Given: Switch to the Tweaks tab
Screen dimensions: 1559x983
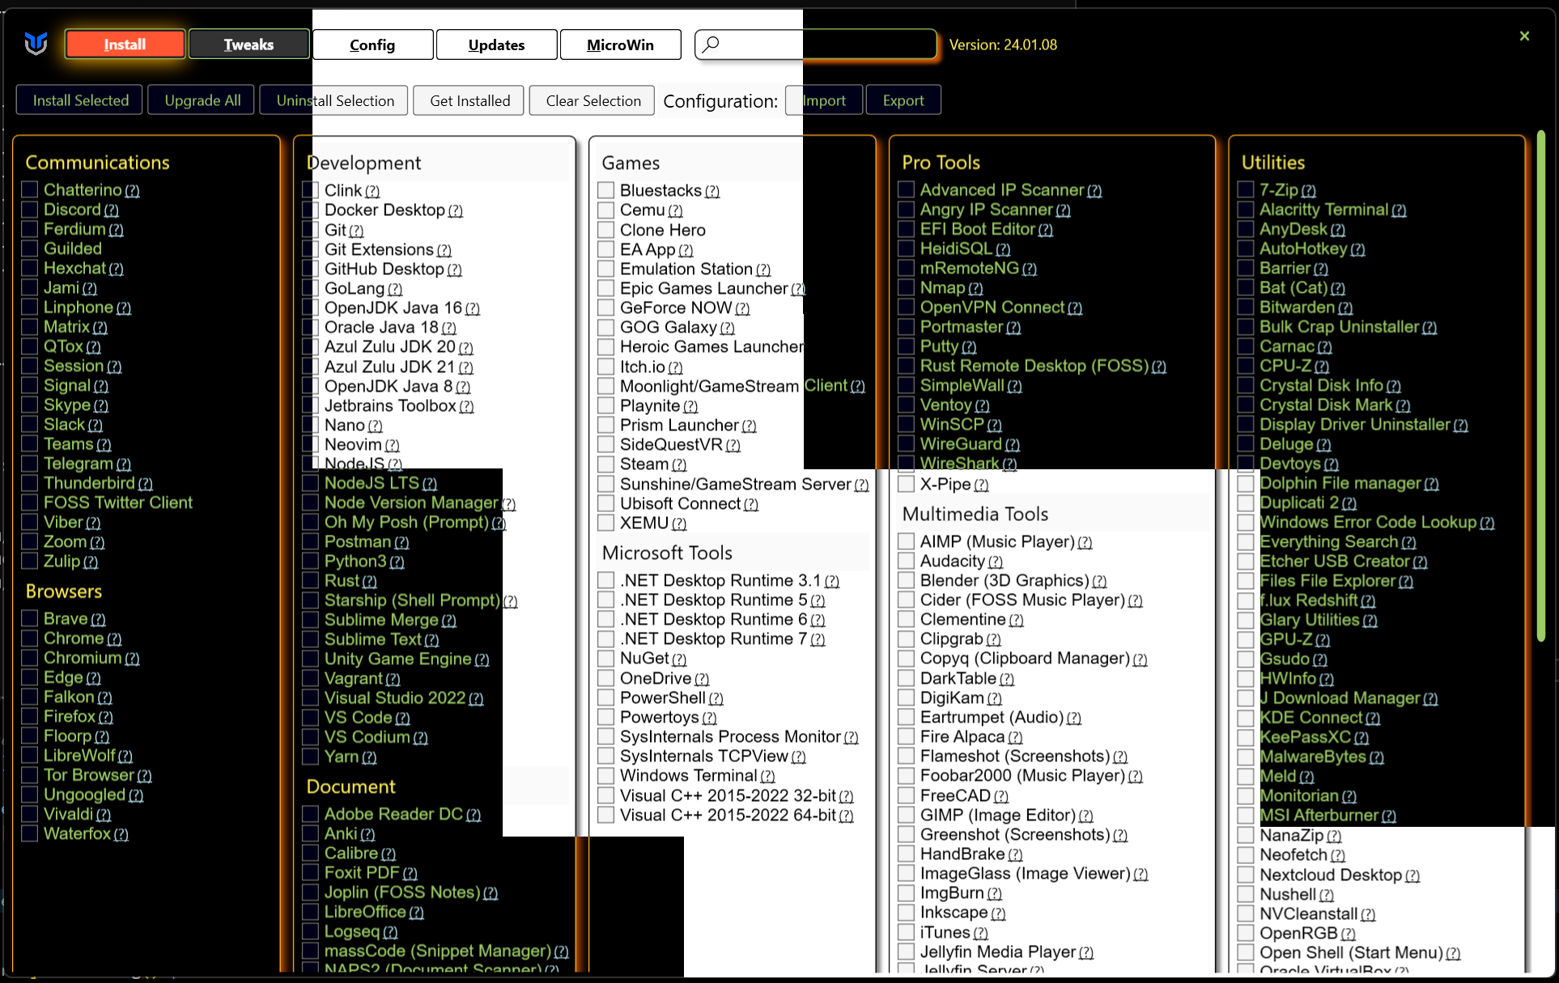Looking at the screenshot, I should coord(249,44).
